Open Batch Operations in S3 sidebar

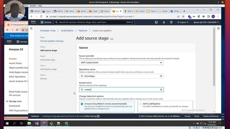coord(17,77)
